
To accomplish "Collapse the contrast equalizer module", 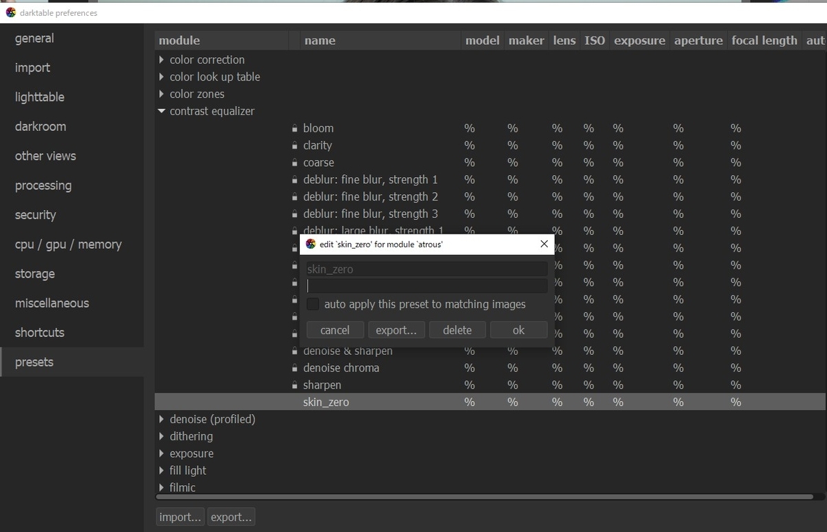I will tap(161, 111).
